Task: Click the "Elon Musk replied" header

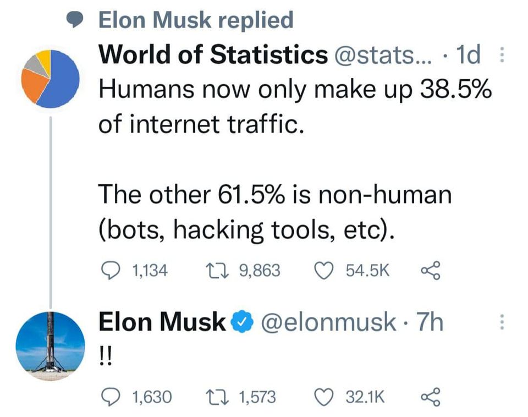Action: tap(195, 20)
